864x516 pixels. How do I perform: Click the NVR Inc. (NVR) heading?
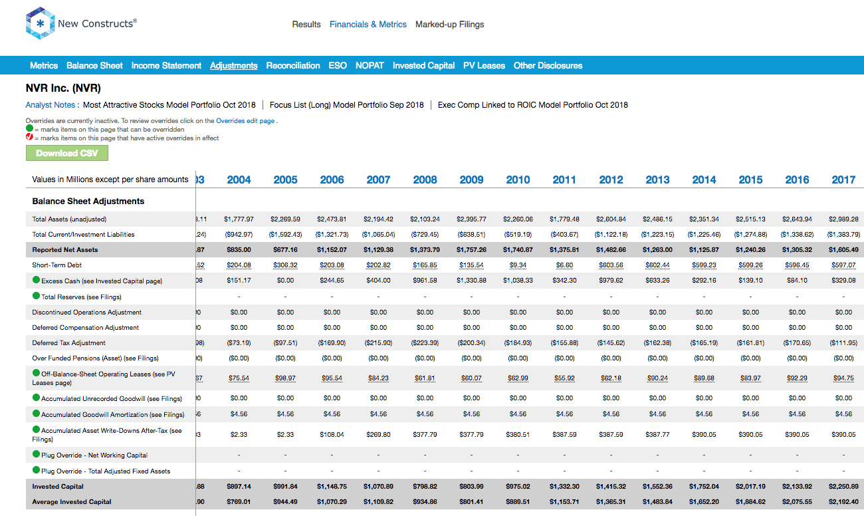tap(63, 88)
